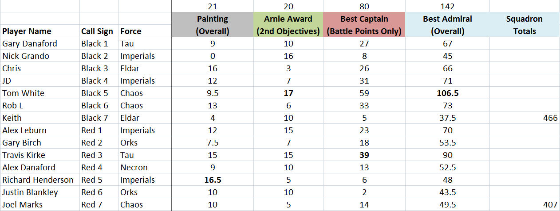Click the Player Name column header
Viewport: 560px width, 211px height.
(27, 31)
